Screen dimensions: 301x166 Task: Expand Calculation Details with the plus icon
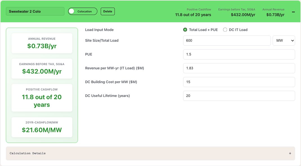(290, 153)
